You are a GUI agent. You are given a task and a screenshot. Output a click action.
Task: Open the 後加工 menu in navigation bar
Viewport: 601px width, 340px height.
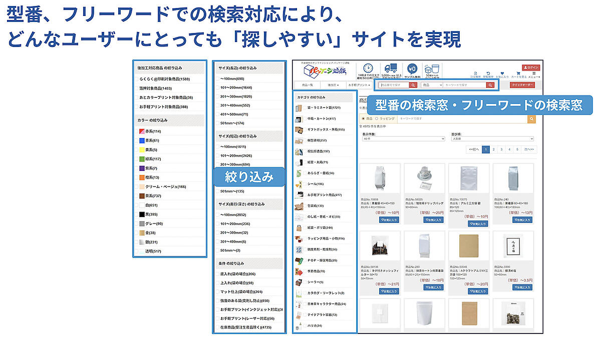(333, 85)
